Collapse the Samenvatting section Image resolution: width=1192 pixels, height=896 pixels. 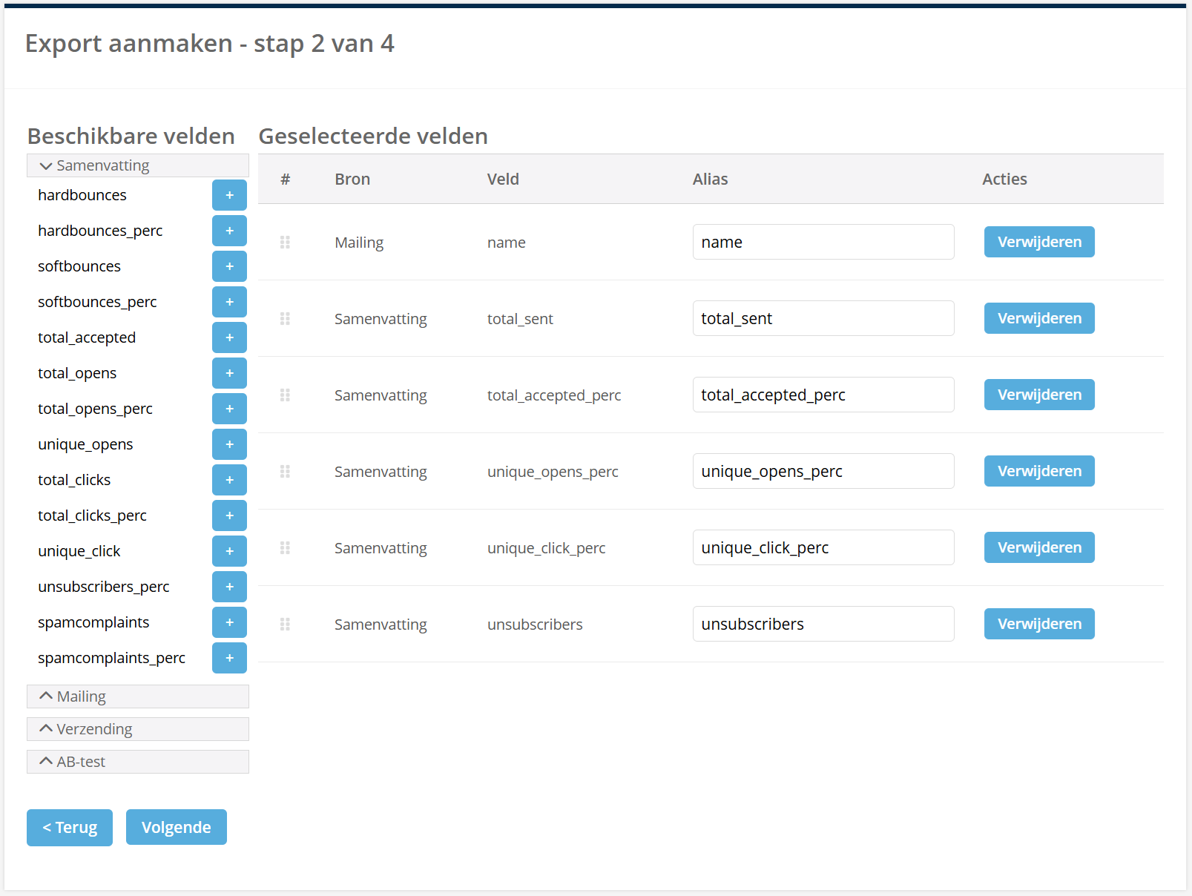click(137, 165)
